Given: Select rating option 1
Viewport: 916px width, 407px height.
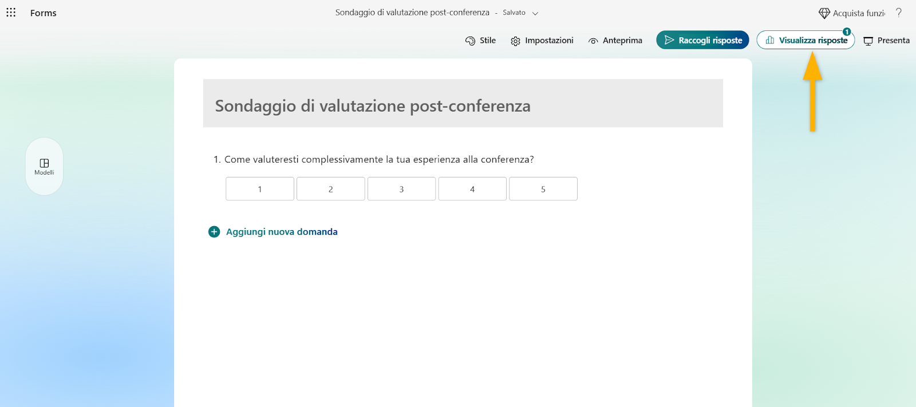Looking at the screenshot, I should click(x=260, y=189).
